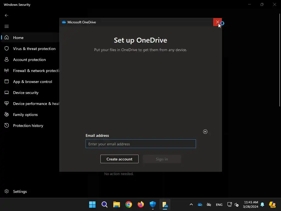
Task: Open Home in Windows Security sidebar
Action: (30, 37)
